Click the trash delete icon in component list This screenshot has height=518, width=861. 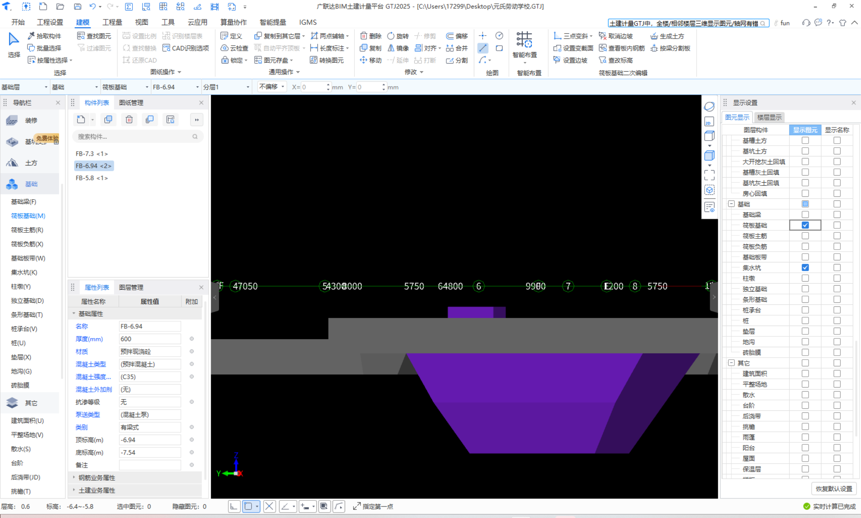(129, 119)
